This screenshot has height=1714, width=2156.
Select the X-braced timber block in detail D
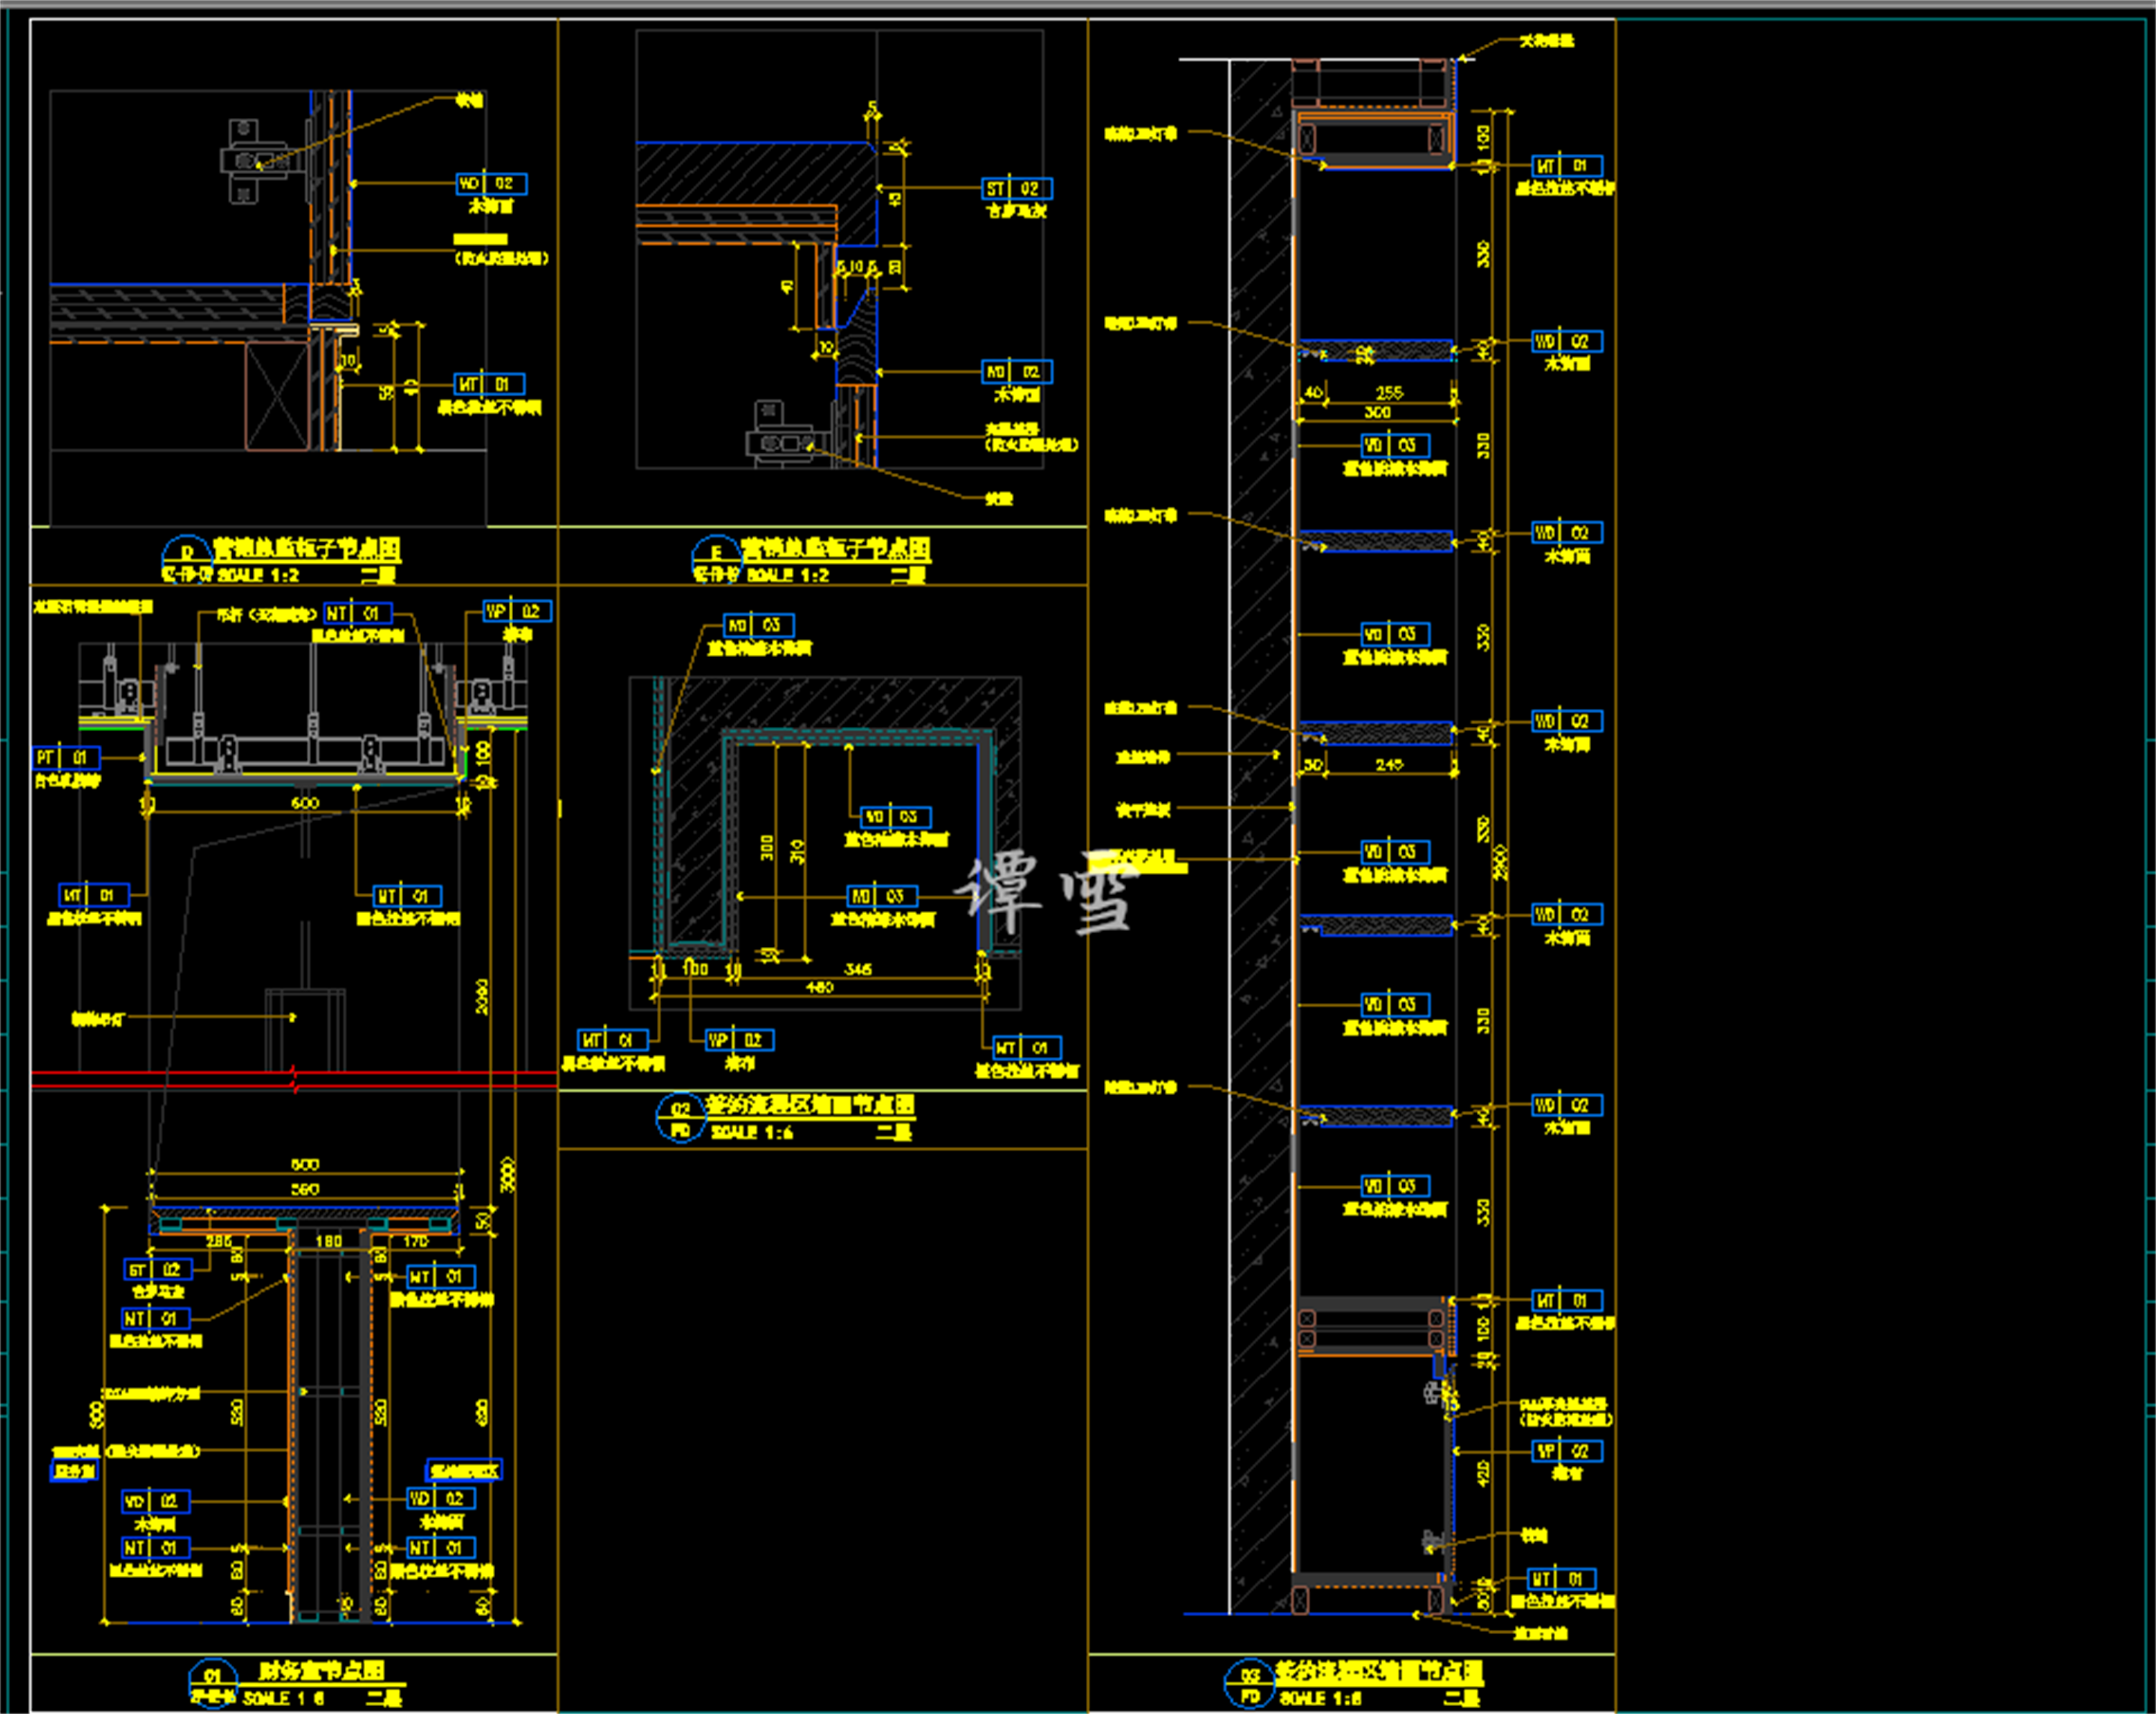277,396
